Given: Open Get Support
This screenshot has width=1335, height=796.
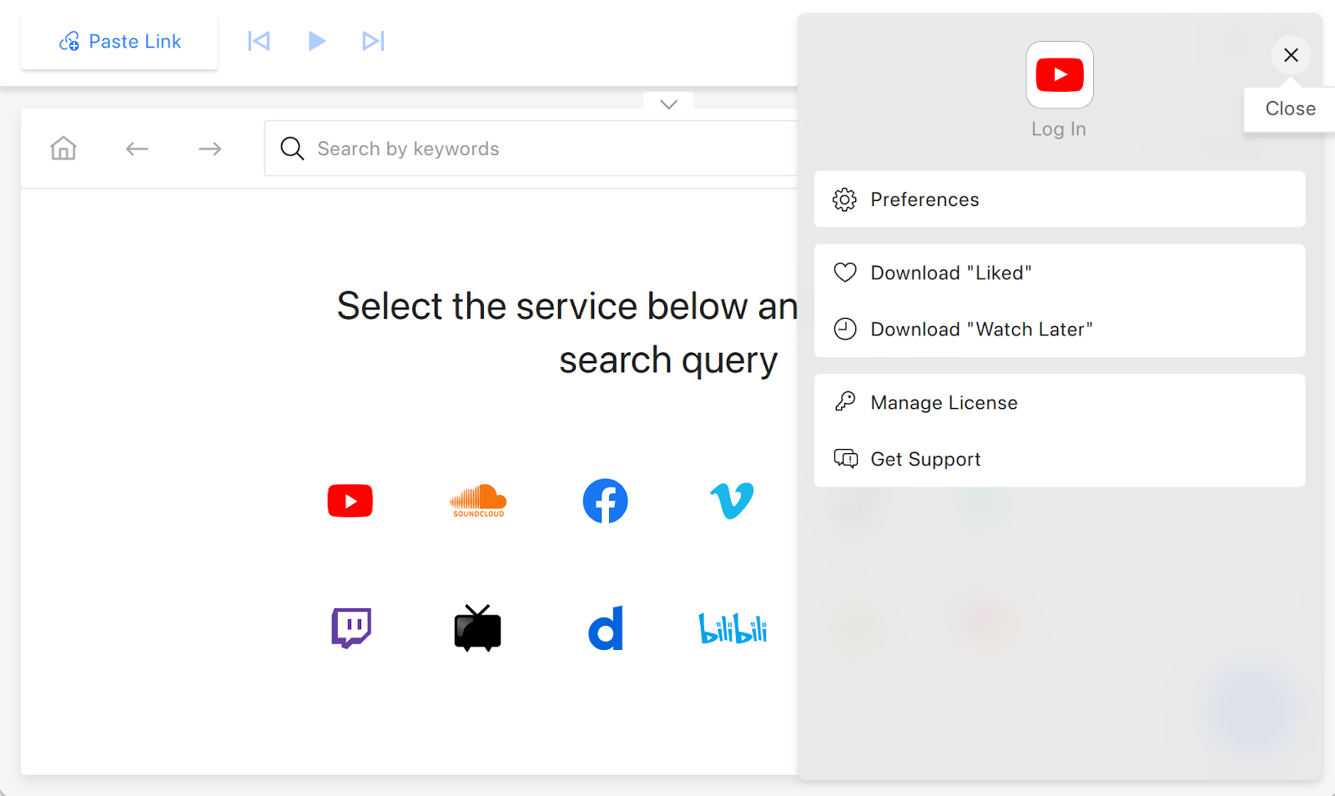Looking at the screenshot, I should tap(1060, 459).
